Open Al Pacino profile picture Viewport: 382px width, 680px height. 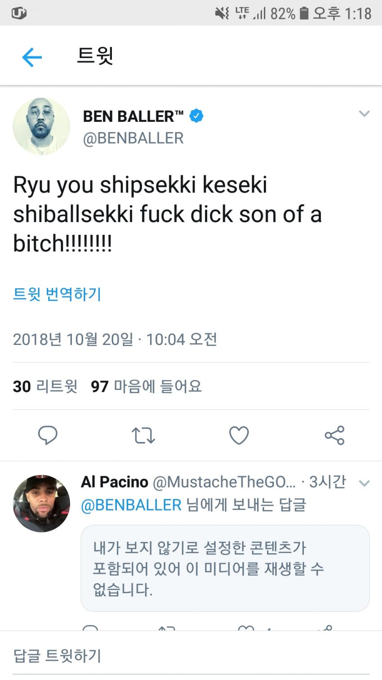point(41,503)
